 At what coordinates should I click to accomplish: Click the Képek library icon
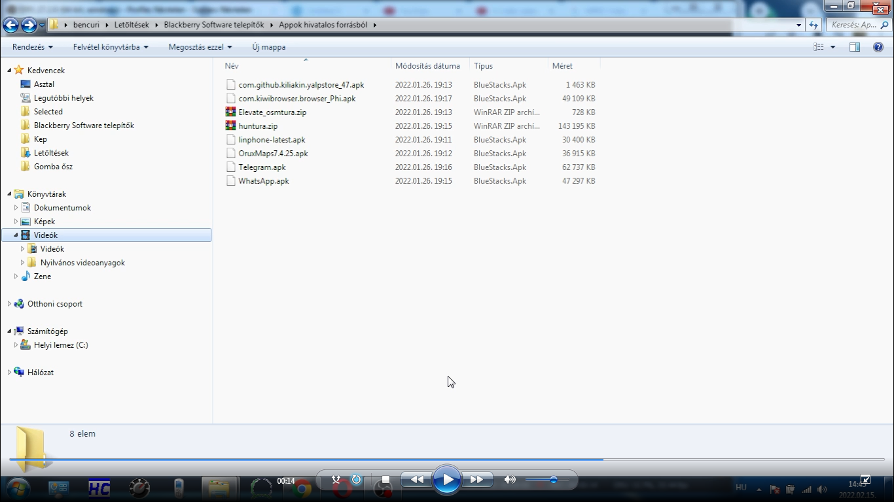pos(26,222)
